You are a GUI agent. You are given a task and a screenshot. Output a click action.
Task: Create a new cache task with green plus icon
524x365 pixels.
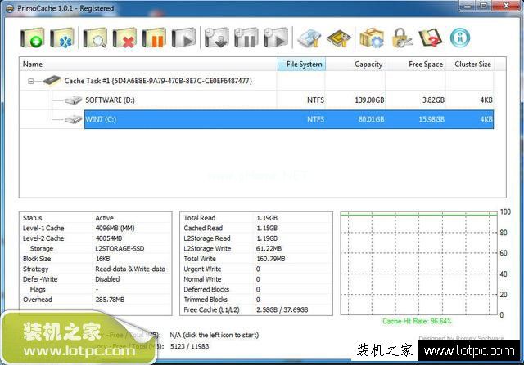(33, 38)
